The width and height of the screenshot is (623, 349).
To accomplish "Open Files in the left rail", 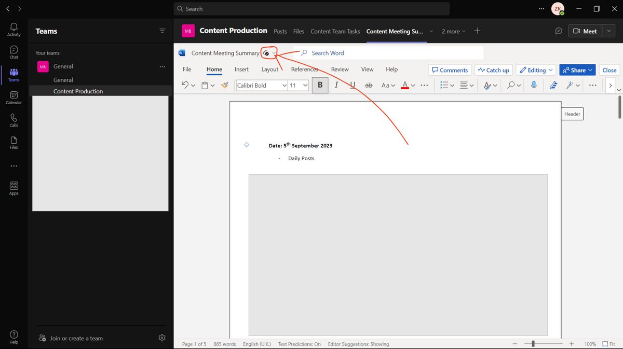I will [x=14, y=143].
